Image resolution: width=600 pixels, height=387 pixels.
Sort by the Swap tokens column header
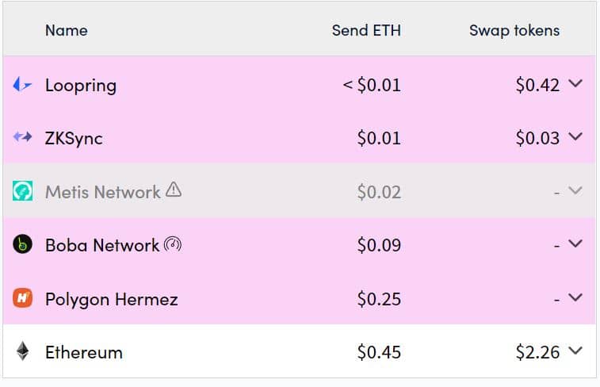(x=514, y=30)
